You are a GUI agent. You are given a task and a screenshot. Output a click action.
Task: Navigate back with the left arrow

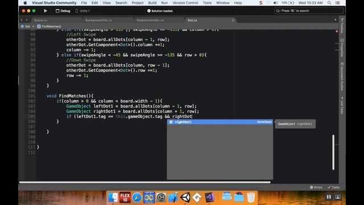22,20
